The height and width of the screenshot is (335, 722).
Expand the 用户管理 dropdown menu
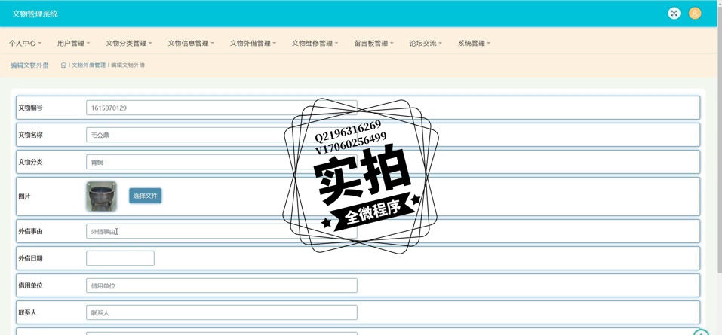73,44
